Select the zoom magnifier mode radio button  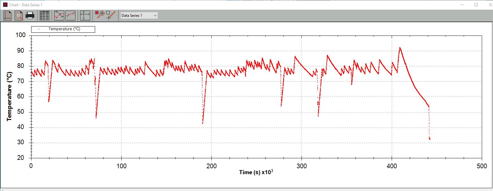(x=97, y=13)
